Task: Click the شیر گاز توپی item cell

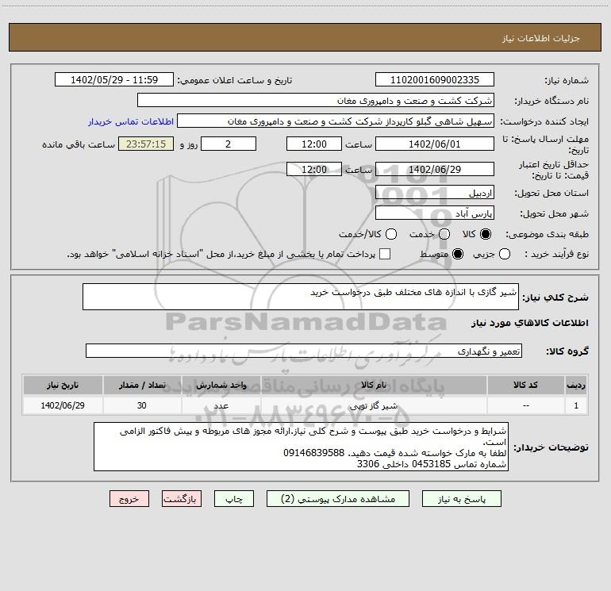Action: pyautogui.click(x=374, y=405)
